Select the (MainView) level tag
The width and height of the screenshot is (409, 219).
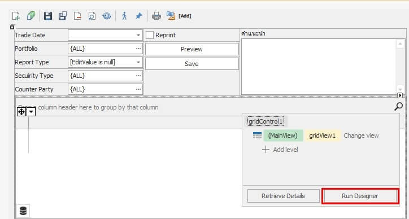click(x=283, y=135)
